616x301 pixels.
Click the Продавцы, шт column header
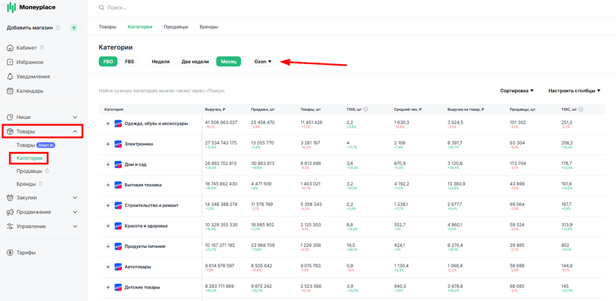pos(522,109)
